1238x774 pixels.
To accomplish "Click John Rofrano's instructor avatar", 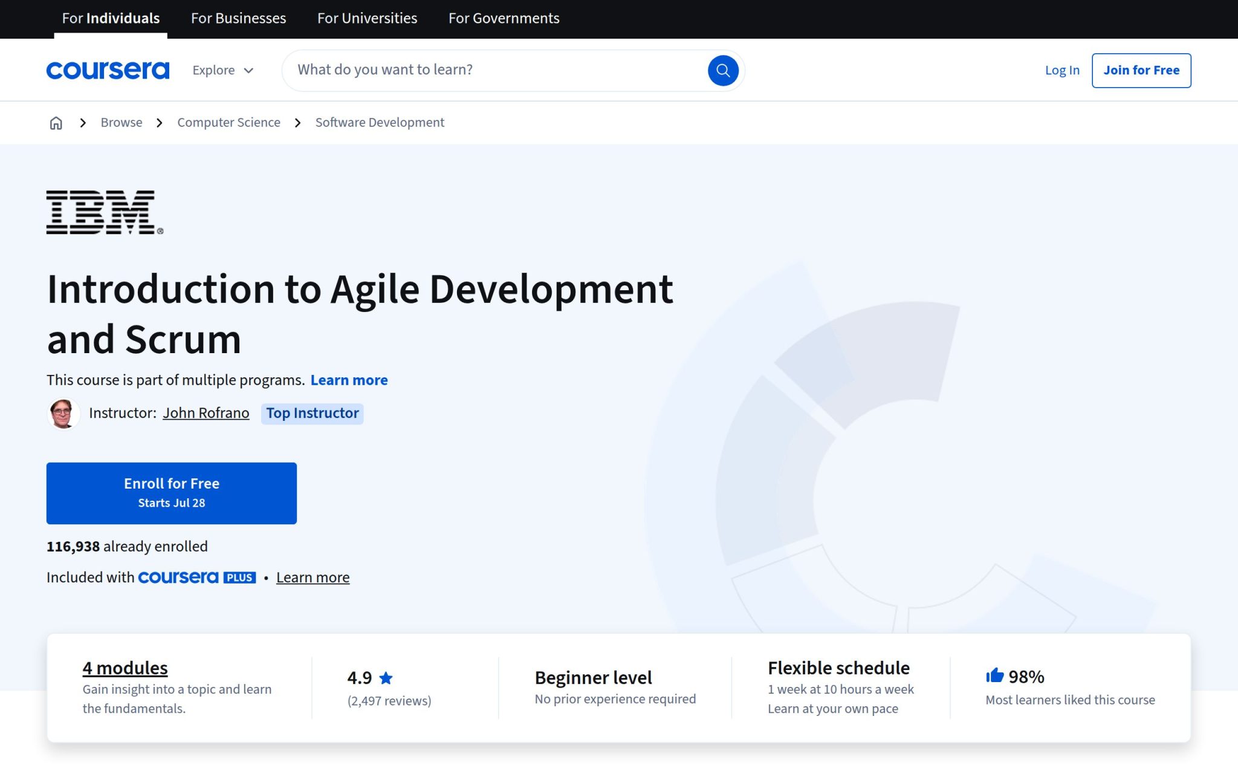I will 63,414.
